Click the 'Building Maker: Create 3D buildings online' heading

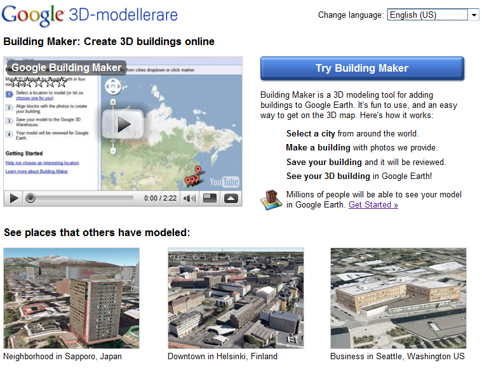(109, 41)
